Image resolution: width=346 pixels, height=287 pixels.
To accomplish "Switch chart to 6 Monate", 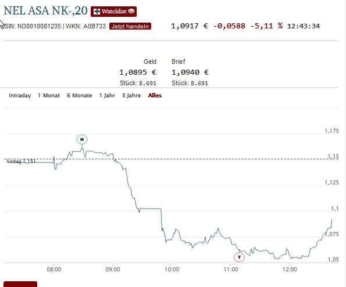I will 80,96.
